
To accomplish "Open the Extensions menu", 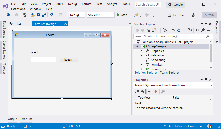I will (18, 9).
